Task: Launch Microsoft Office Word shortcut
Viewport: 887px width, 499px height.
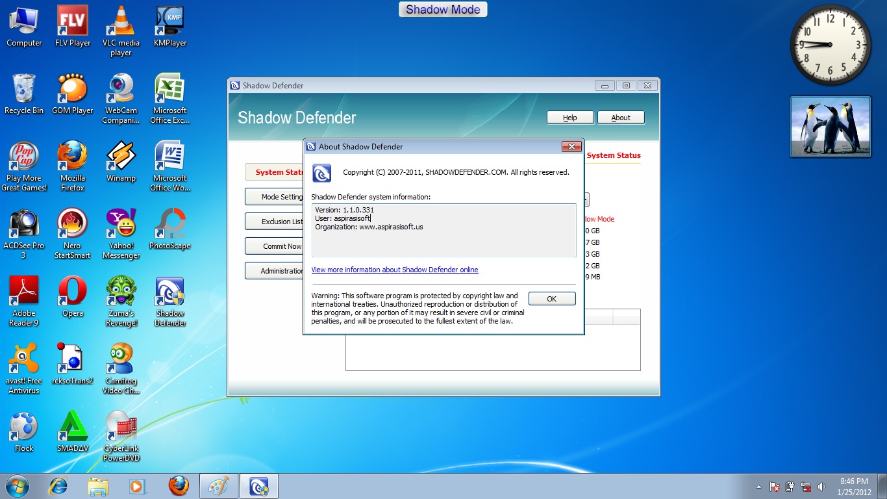Action: pos(170,166)
